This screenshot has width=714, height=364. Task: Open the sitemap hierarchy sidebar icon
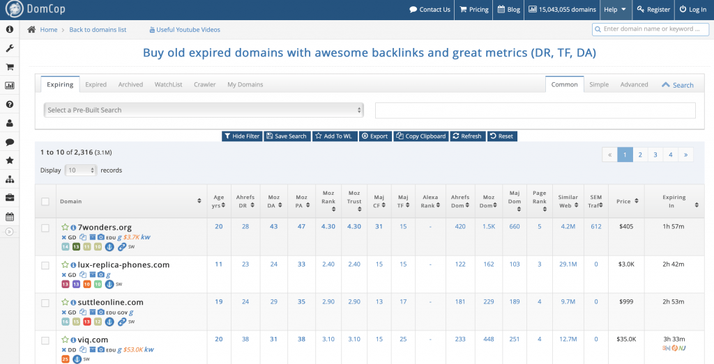coord(10,179)
